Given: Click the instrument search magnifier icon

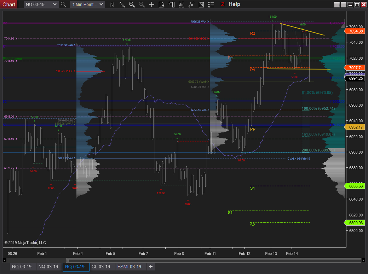Looking at the screenshot, I should point(63,4).
